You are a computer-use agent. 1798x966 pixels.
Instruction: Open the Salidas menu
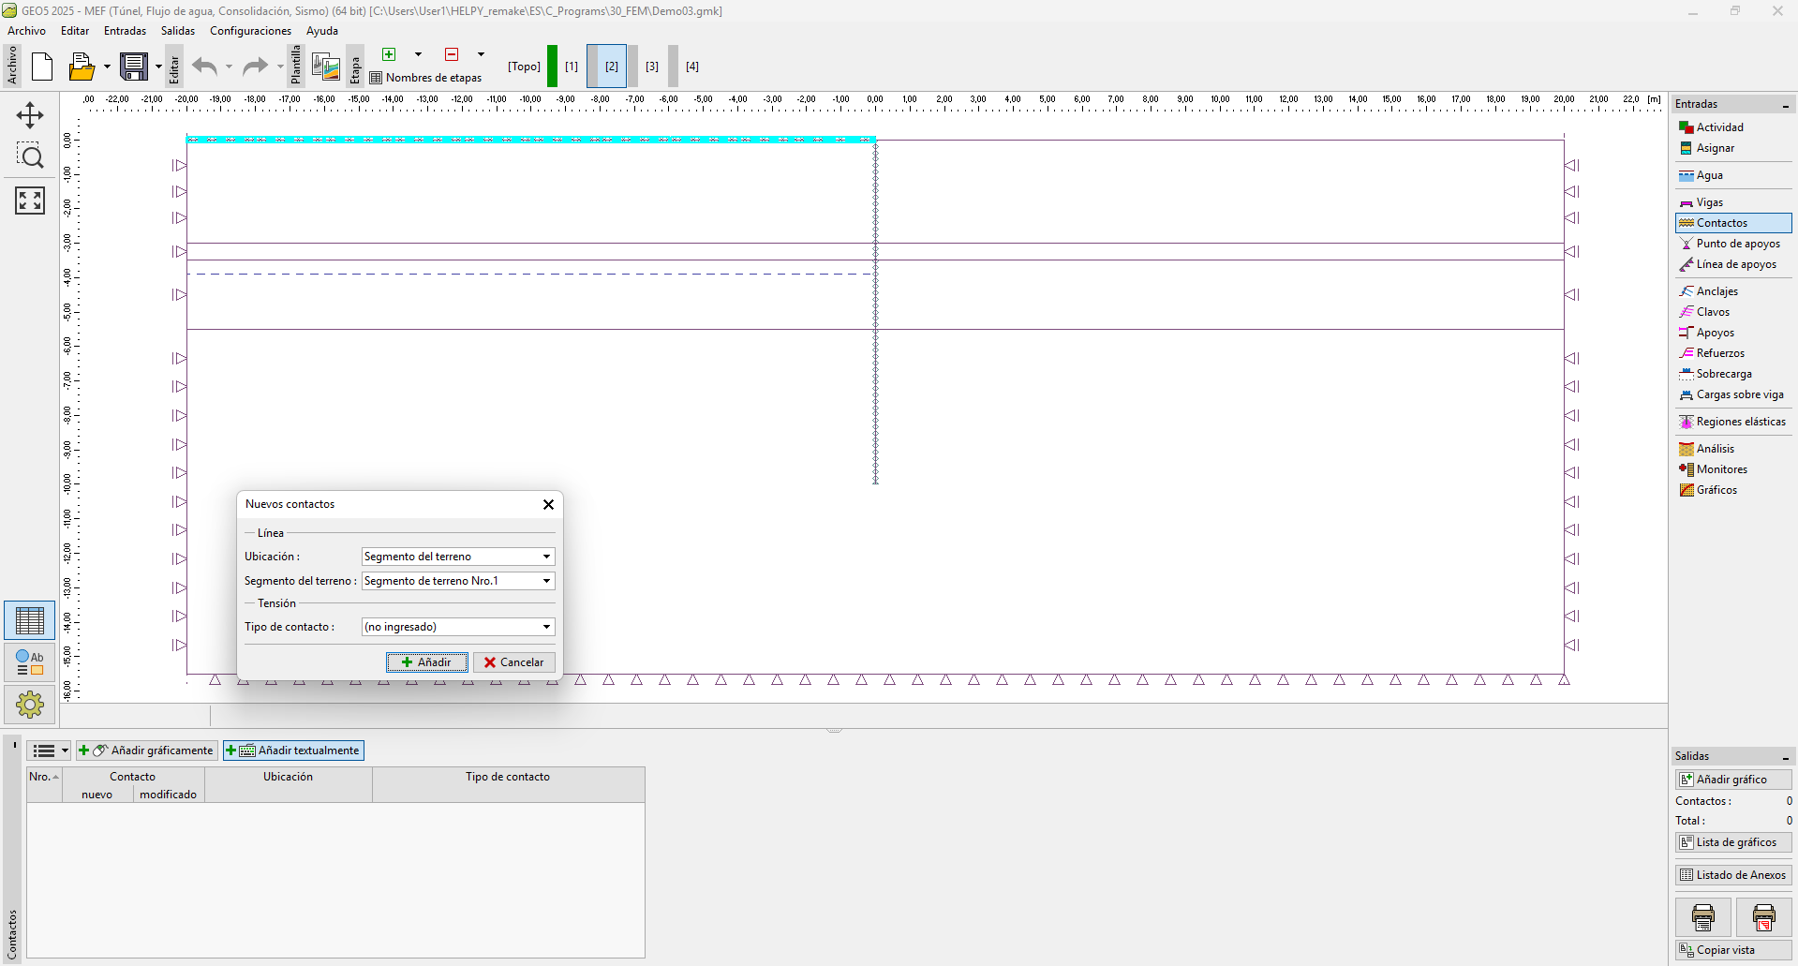(x=177, y=31)
